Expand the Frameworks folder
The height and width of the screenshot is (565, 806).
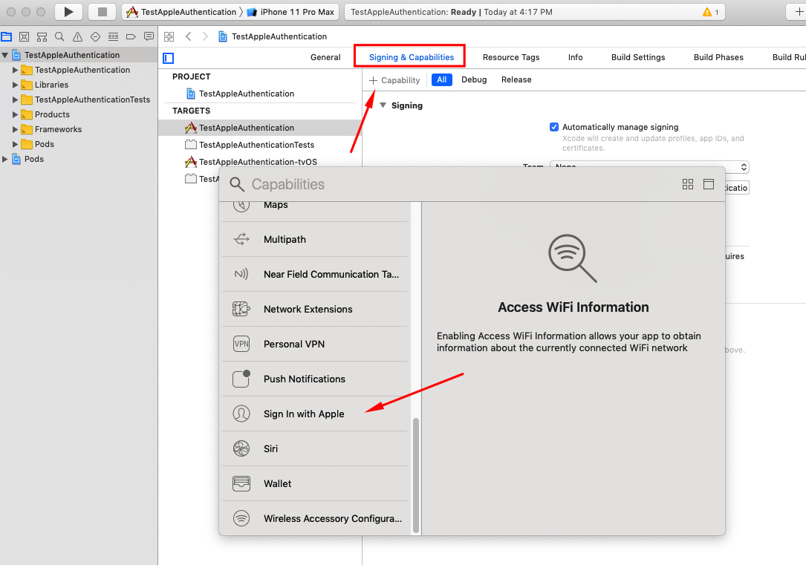click(16, 129)
